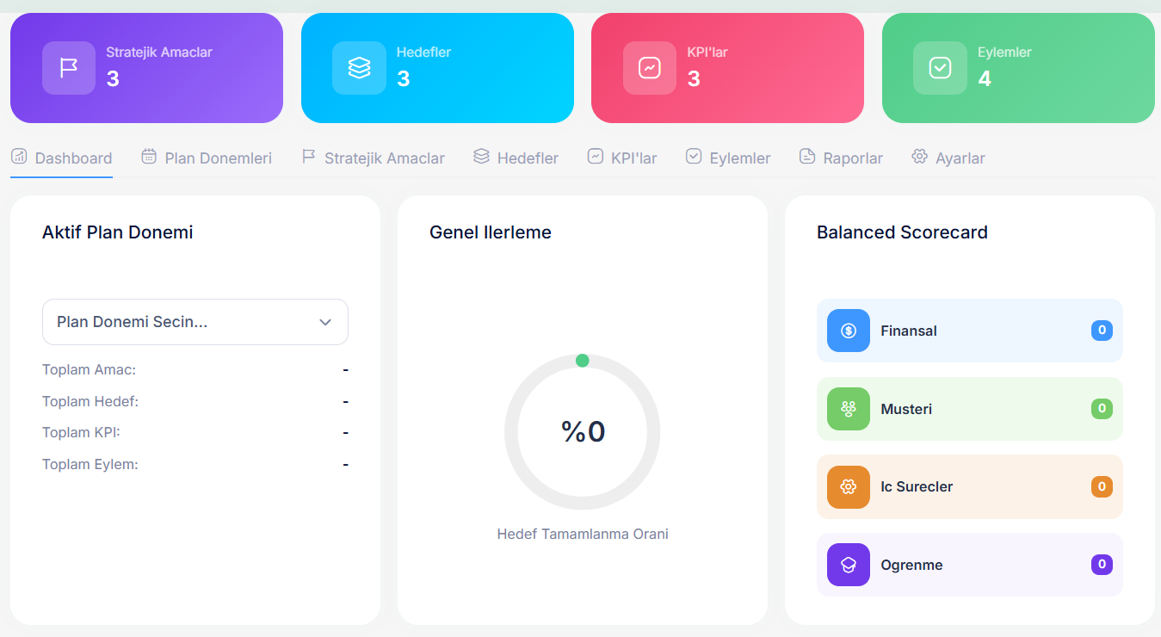
Task: Click the flag icon in Stratejik Amaclar card
Action: (68, 68)
